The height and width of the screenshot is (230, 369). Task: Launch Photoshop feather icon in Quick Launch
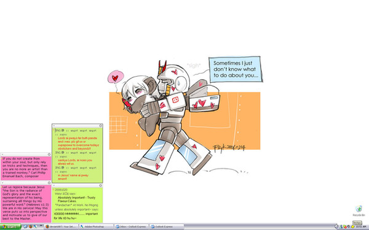[x=35, y=226]
